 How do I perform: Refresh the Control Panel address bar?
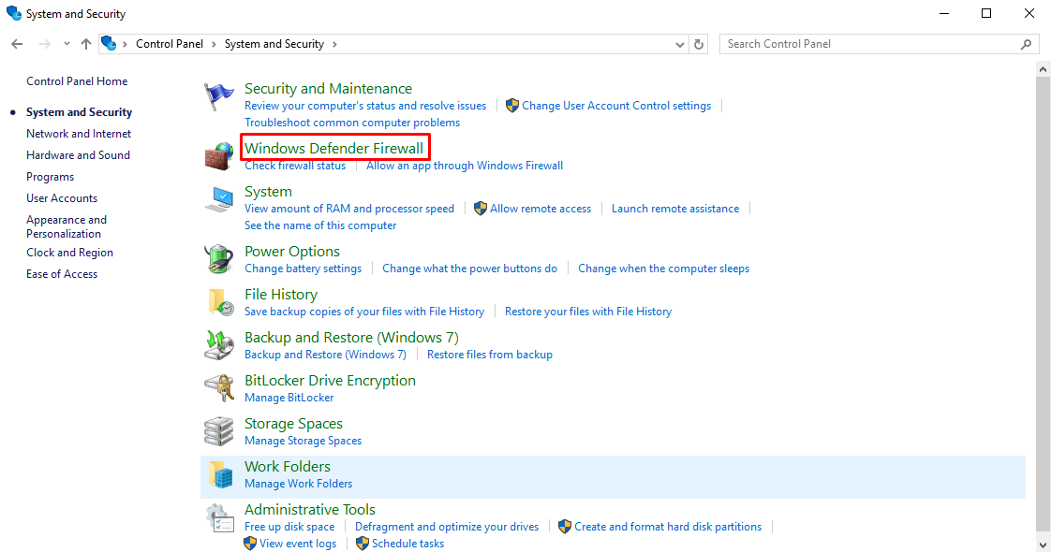(699, 44)
